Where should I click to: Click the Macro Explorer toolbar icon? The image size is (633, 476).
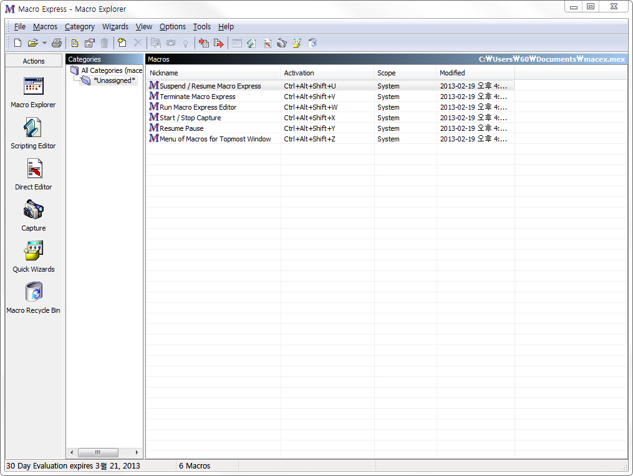click(237, 43)
